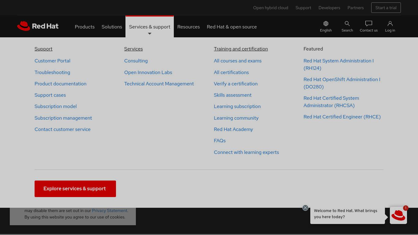The height and width of the screenshot is (235, 418).
Task: Open Red Hat System Administration I (RH124)
Action: click(x=338, y=65)
